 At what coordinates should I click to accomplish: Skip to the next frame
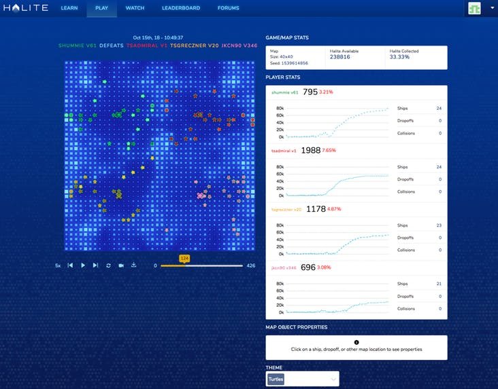click(x=95, y=265)
